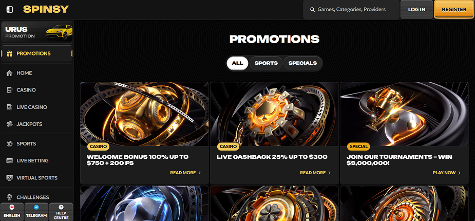475x221 pixels.
Task: Open the Jackpots clover icon
Action: click(x=9, y=124)
